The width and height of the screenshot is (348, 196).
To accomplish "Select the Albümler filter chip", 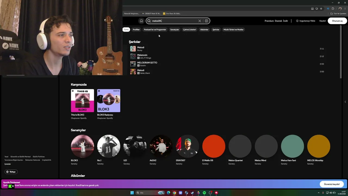I will pos(204,29).
